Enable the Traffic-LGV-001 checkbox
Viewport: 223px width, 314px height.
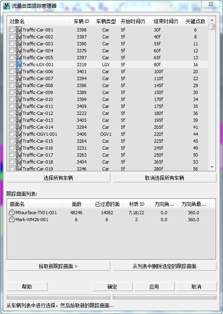pyautogui.click(x=11, y=64)
